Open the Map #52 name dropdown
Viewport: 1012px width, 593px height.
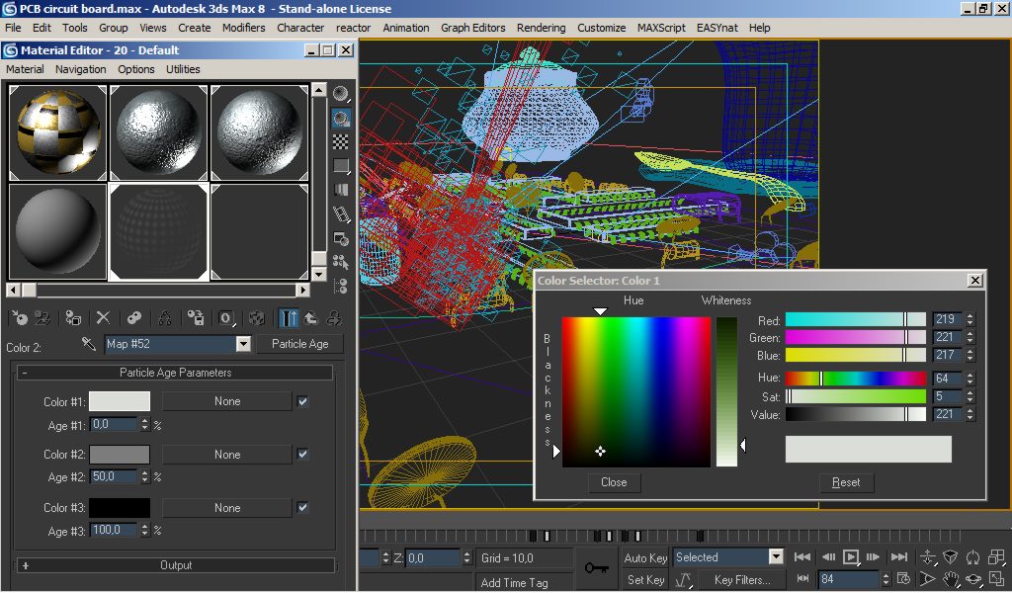click(243, 344)
